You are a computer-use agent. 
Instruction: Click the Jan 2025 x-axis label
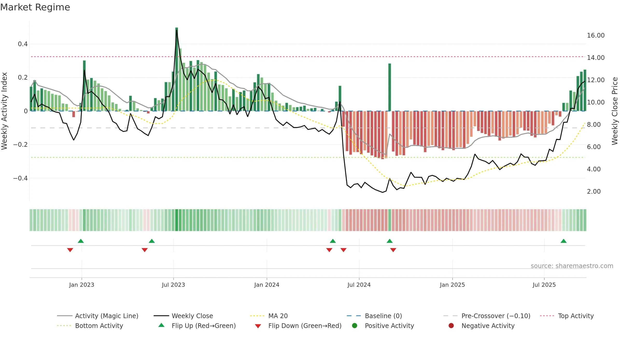tap(452, 285)
